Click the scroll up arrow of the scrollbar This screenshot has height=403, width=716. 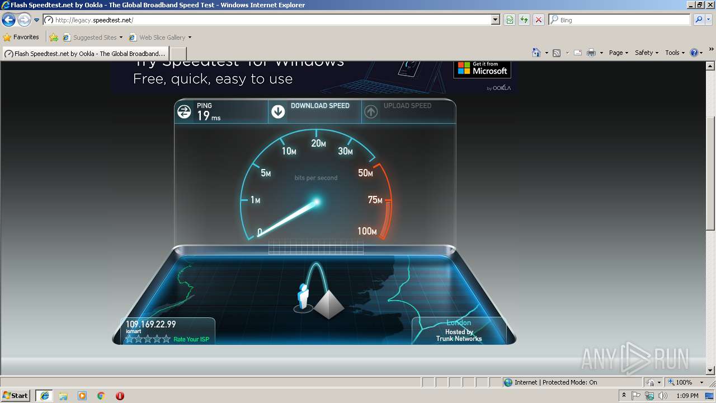(x=710, y=65)
